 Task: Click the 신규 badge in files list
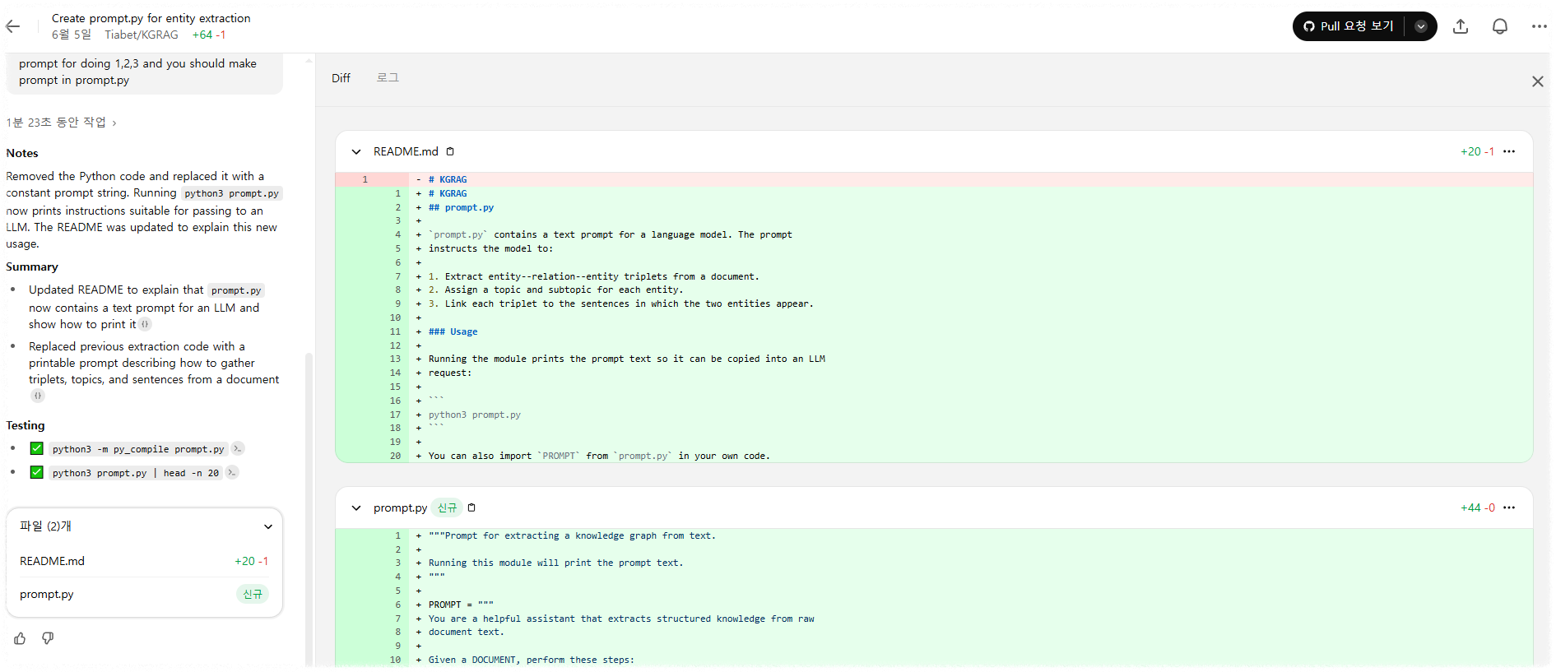tap(253, 594)
